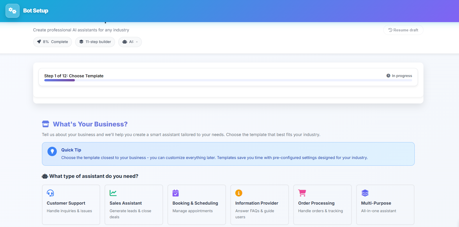Click the layers icon on Multi-Purpose
The height and width of the screenshot is (227, 459).
[x=365, y=193]
